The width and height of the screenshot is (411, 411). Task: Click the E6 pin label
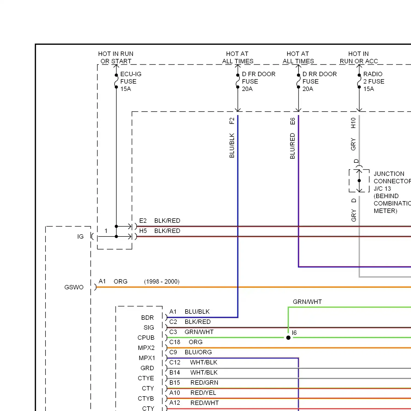292,121
